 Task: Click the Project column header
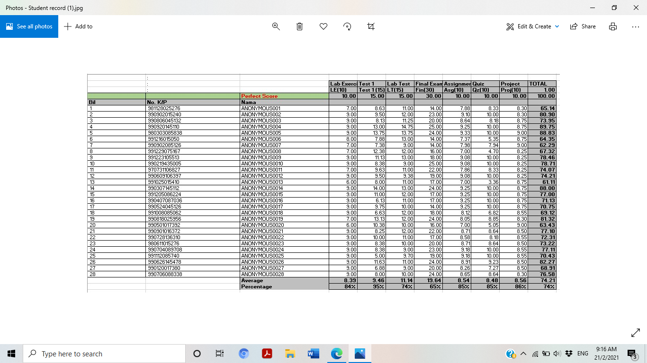pos(510,84)
